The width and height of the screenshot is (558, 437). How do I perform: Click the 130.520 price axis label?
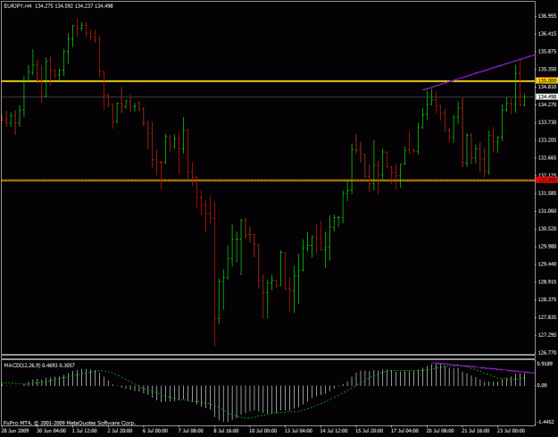(x=547, y=229)
